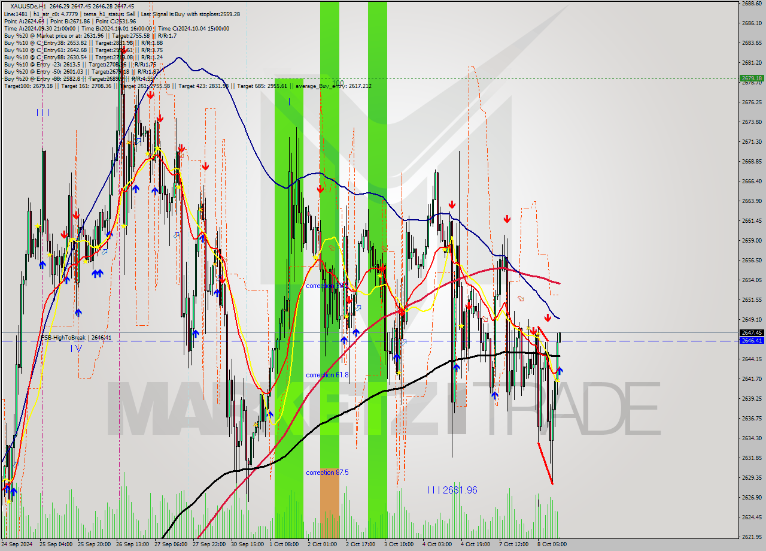766x551 pixels.
Task: Click the 'FSB-HighToBreak | 2646.41' level label
Action: (x=77, y=338)
